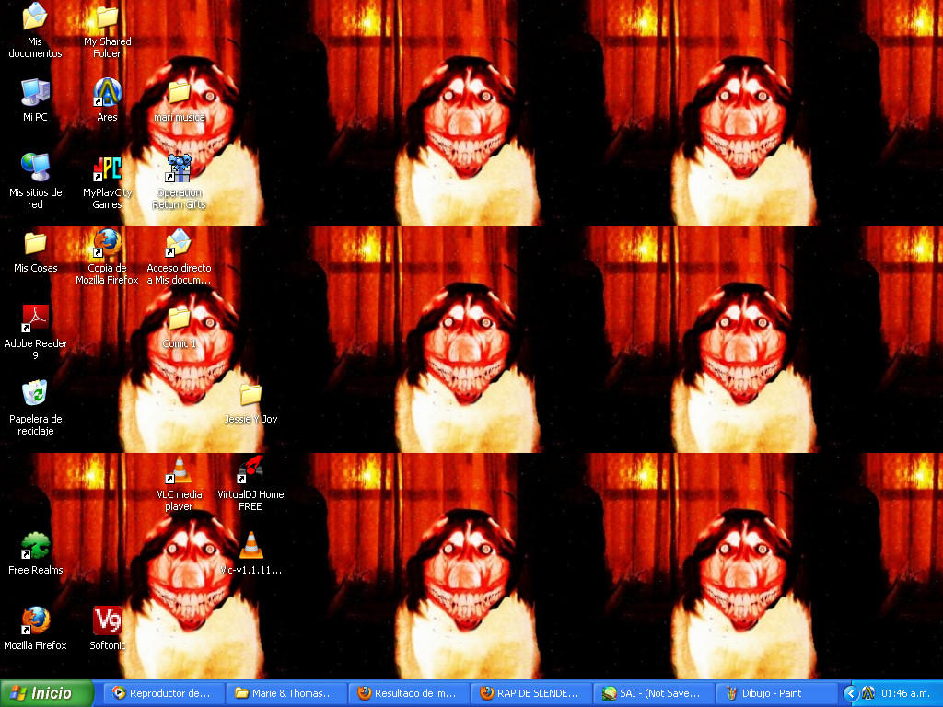Open the Jessie Y Joy folder
The width and height of the screenshot is (943, 707).
click(x=250, y=403)
